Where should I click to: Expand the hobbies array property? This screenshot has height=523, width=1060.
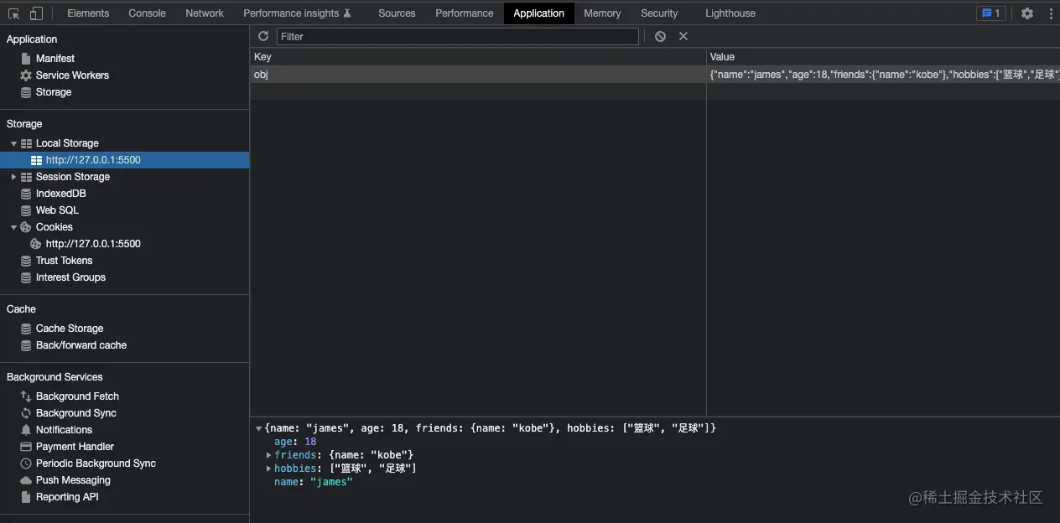point(268,469)
